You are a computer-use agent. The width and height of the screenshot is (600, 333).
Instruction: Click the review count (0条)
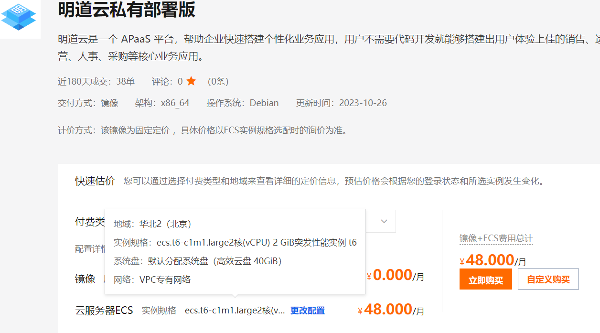click(218, 81)
